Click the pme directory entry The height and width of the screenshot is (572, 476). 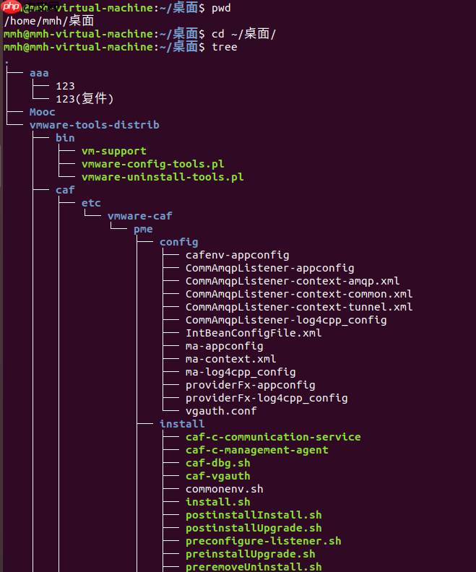coord(143,229)
